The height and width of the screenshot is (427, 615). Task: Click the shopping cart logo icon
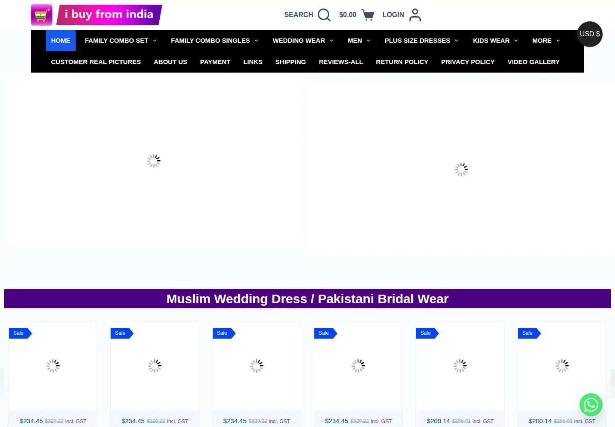coord(41,15)
